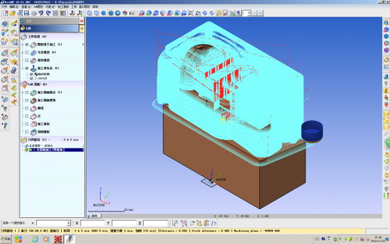The image size is (390, 244).
Task: Click the zoom-to-fit magnifier toolbar icon
Action: [190, 13]
